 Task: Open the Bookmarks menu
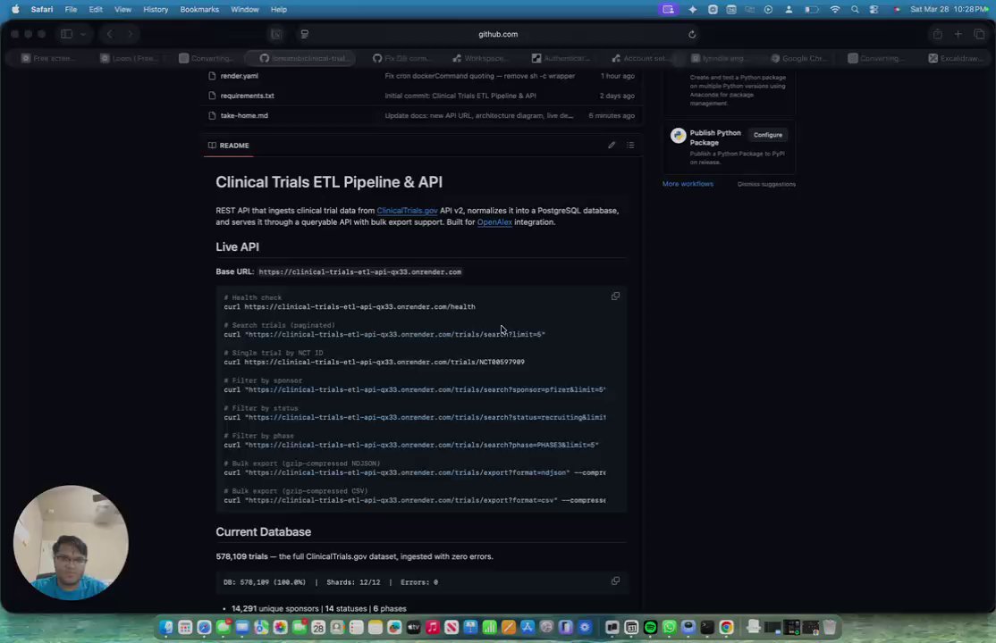(x=199, y=10)
